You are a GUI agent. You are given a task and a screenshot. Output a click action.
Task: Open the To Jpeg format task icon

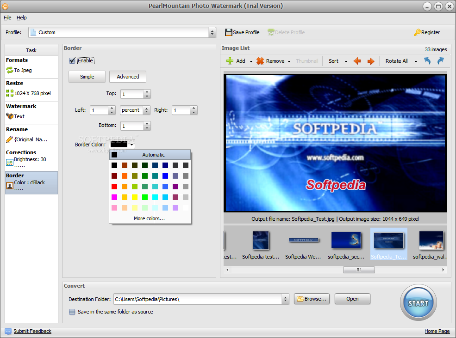click(10, 70)
